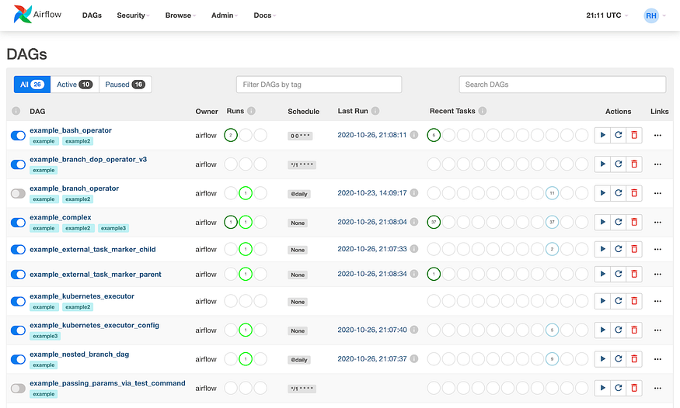
Task: Click info icon next to Last Run header
Action: coord(375,111)
